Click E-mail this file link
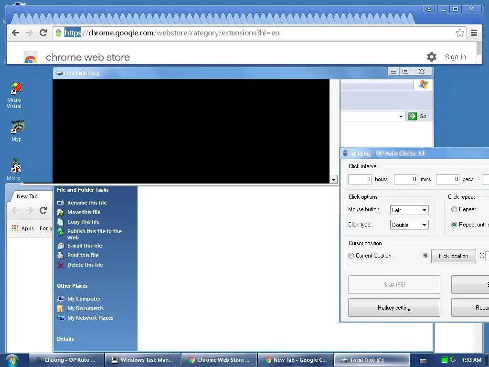 point(85,246)
